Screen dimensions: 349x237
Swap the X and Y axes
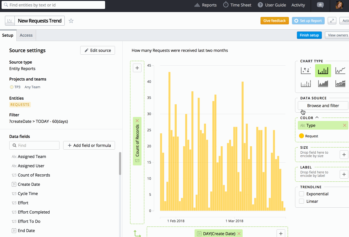[137, 233]
